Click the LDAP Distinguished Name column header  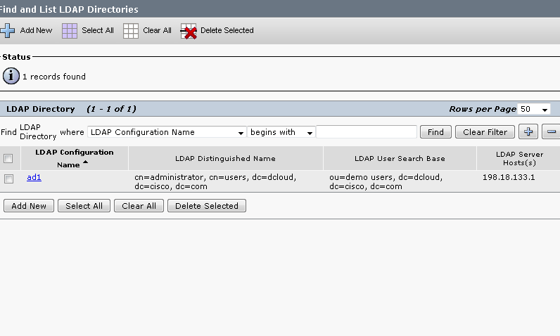225,158
